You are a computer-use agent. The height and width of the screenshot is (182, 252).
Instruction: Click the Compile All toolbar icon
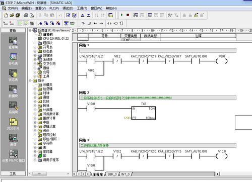coord(74,15)
